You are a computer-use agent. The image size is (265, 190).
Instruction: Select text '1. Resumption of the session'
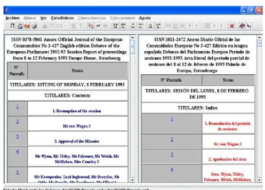click(77, 111)
